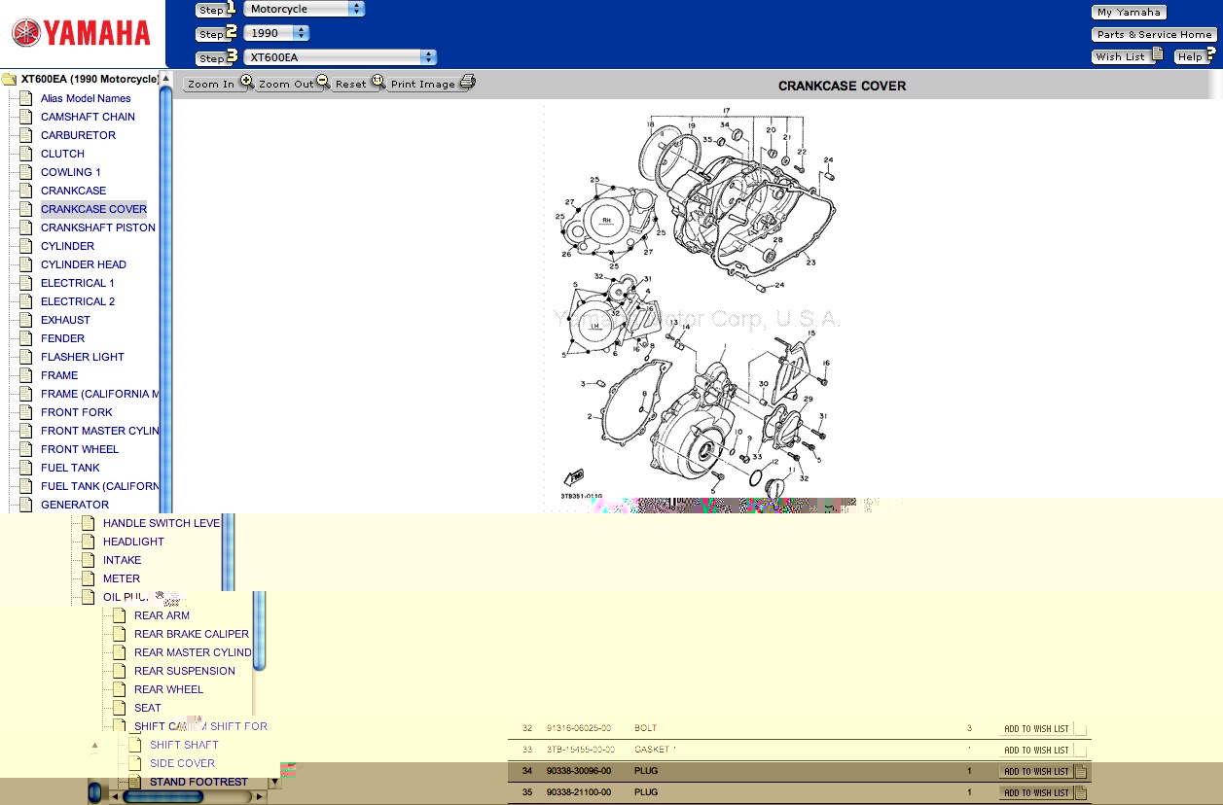Click part number 90338-30096-00

click(579, 772)
